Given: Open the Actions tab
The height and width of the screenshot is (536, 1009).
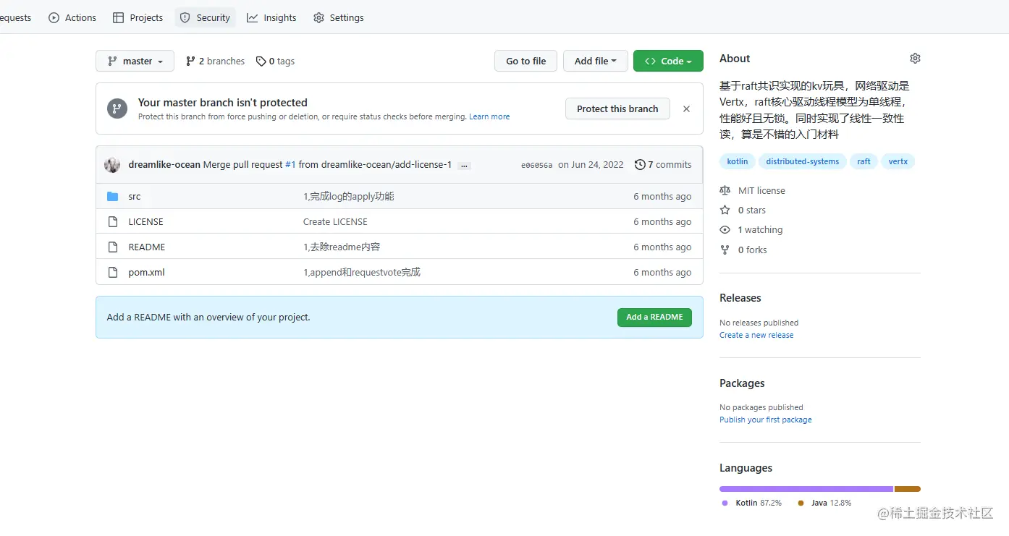Looking at the screenshot, I should [x=72, y=17].
